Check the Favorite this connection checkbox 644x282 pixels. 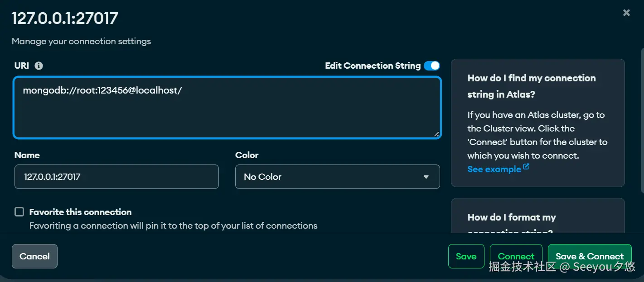pos(19,212)
